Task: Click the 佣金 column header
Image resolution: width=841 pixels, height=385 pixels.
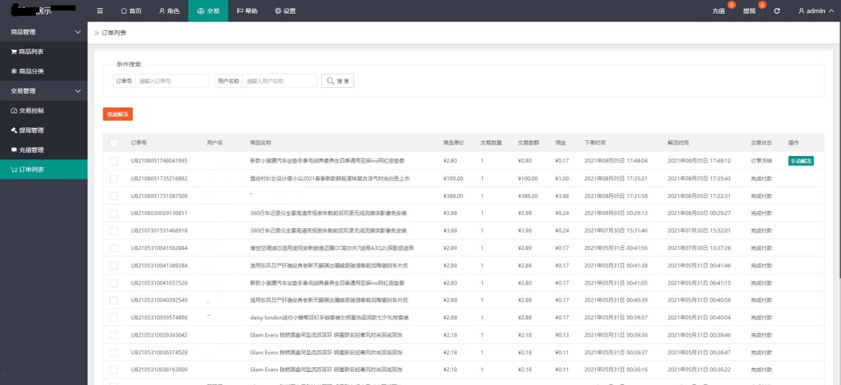Action: 560,143
